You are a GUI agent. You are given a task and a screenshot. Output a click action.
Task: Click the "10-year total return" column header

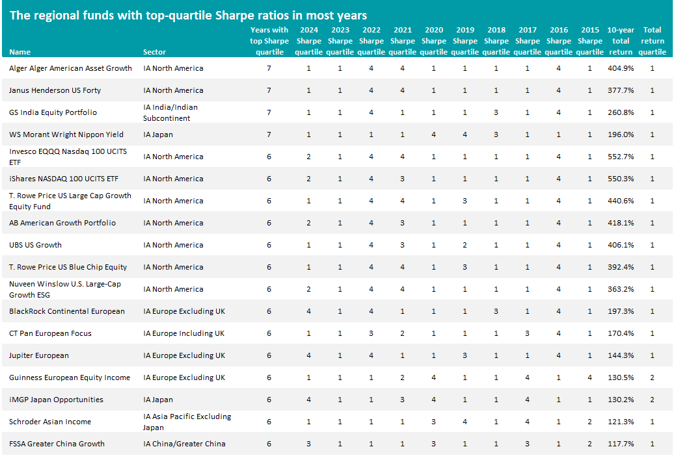621,41
